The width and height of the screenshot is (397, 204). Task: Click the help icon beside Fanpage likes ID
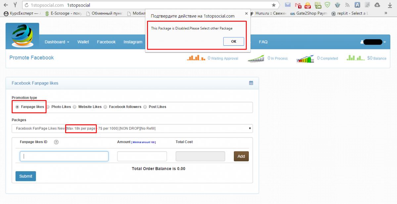pyautogui.click(x=56, y=142)
